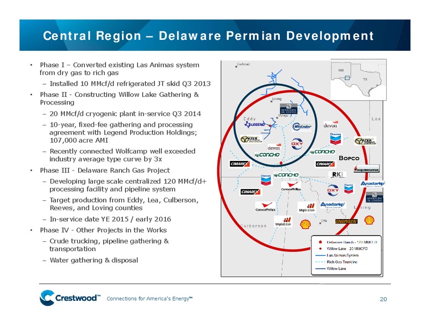Click the Shell logo next to lower bhpbilliton
Screen dimensions: 430x332
305,224
